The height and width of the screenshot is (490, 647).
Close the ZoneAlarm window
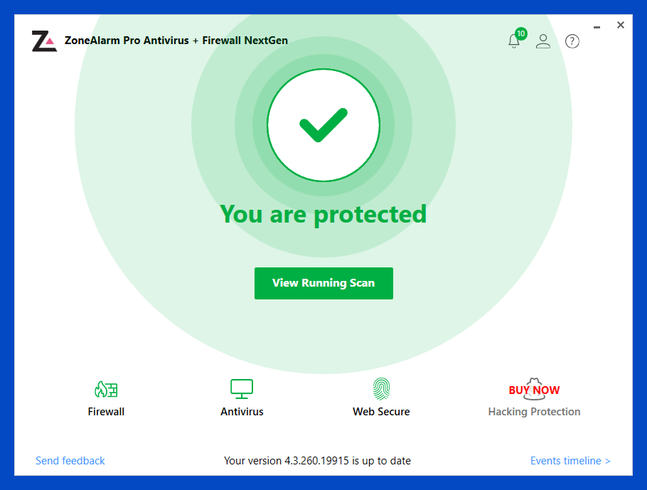pyautogui.click(x=621, y=25)
